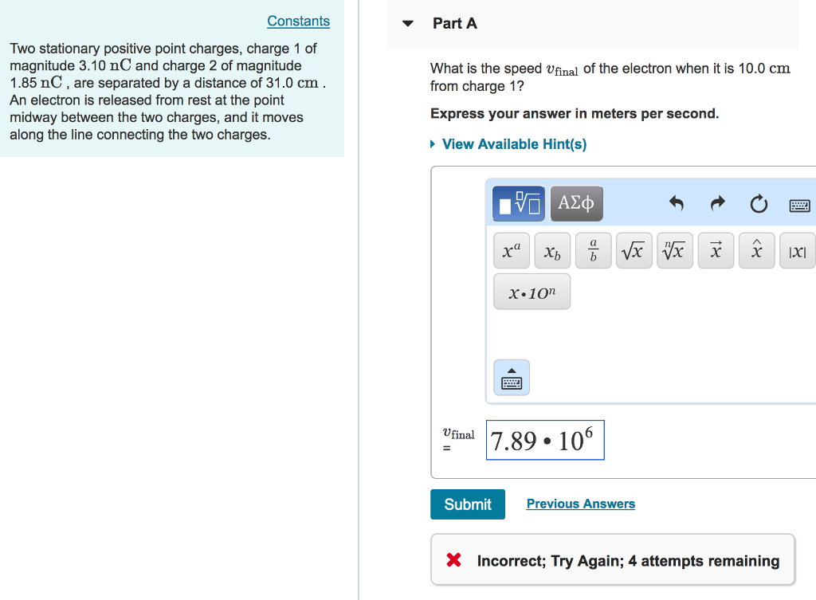Reset the answer with the reload icon
The height and width of the screenshot is (600, 816).
click(758, 204)
